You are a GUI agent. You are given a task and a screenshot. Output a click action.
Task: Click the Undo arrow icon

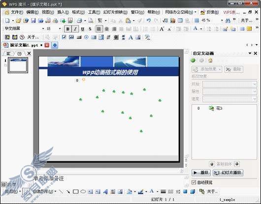[148, 21]
